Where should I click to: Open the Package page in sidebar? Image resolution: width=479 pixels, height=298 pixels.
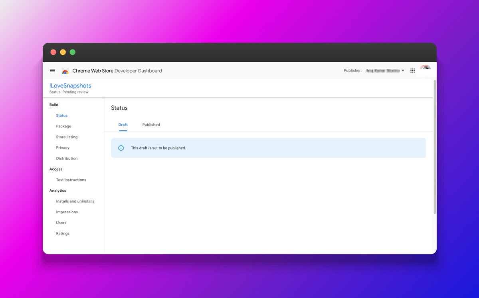(x=63, y=126)
